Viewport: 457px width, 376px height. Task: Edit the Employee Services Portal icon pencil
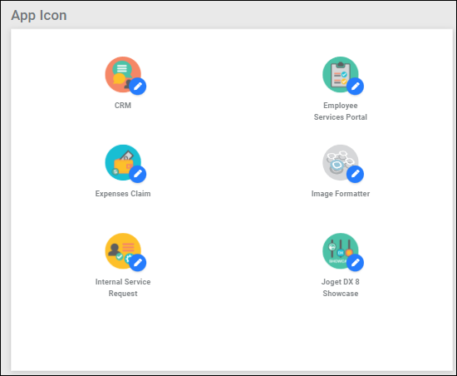pos(355,87)
